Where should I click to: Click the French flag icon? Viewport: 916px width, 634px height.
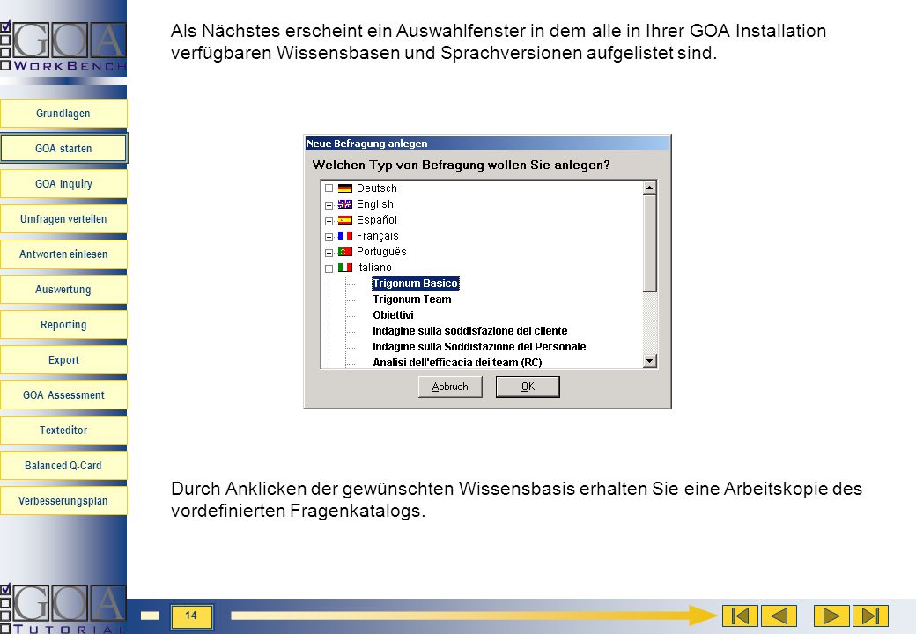(x=345, y=236)
